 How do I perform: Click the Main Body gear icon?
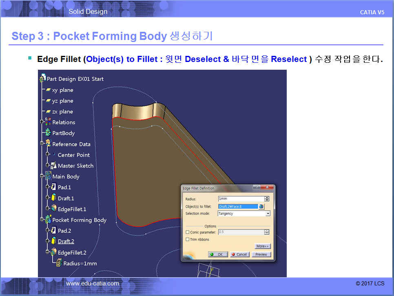[x=48, y=177]
